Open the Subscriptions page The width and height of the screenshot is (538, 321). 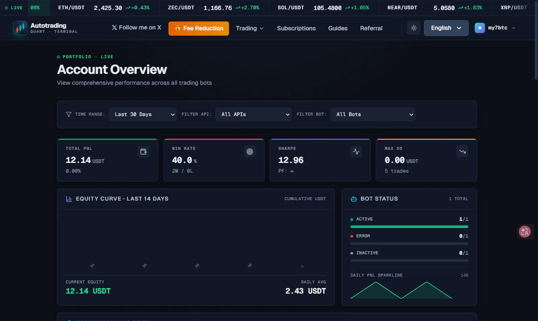pyautogui.click(x=296, y=28)
